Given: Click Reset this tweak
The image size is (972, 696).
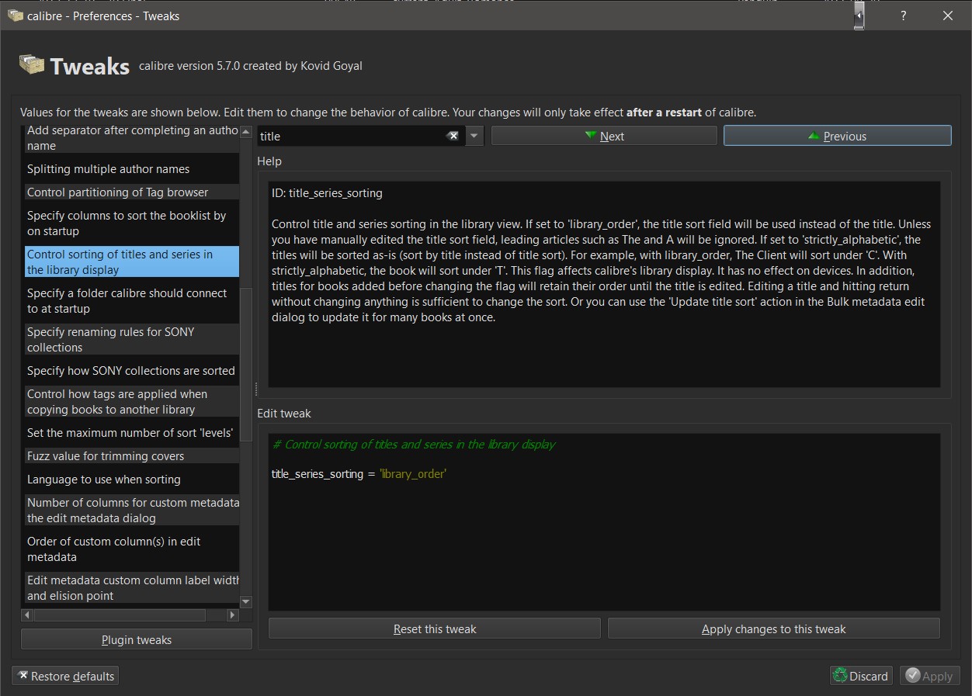Looking at the screenshot, I should pos(435,629).
